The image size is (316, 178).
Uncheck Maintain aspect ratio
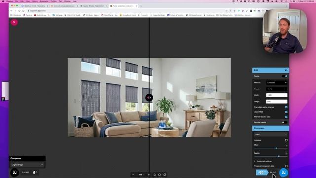tap(286, 117)
